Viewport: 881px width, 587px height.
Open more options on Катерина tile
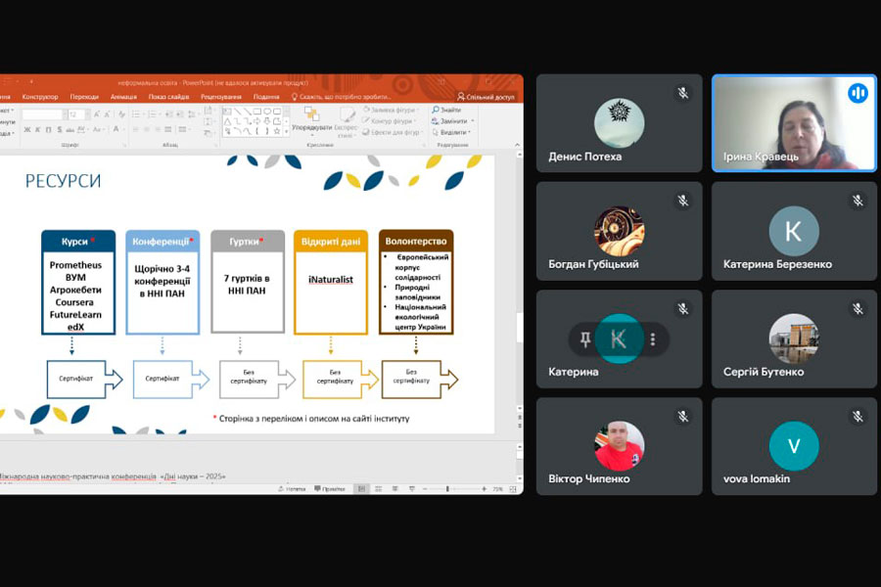(653, 339)
